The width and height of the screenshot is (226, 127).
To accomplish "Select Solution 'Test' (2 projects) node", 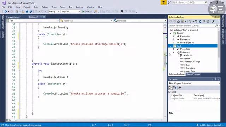I will click(186, 30).
